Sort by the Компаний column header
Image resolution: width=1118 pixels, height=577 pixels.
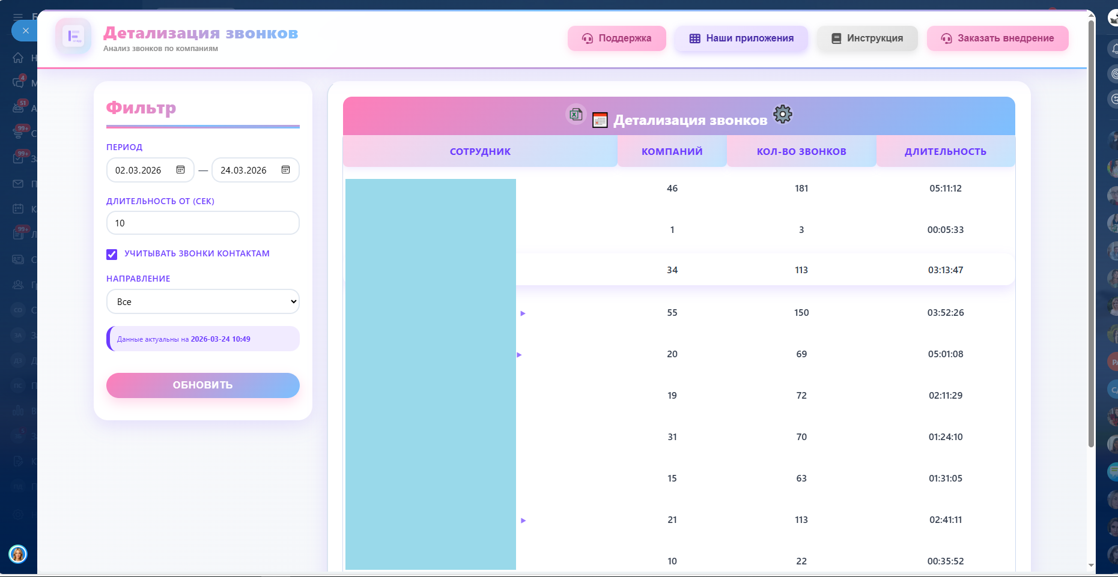[672, 151]
